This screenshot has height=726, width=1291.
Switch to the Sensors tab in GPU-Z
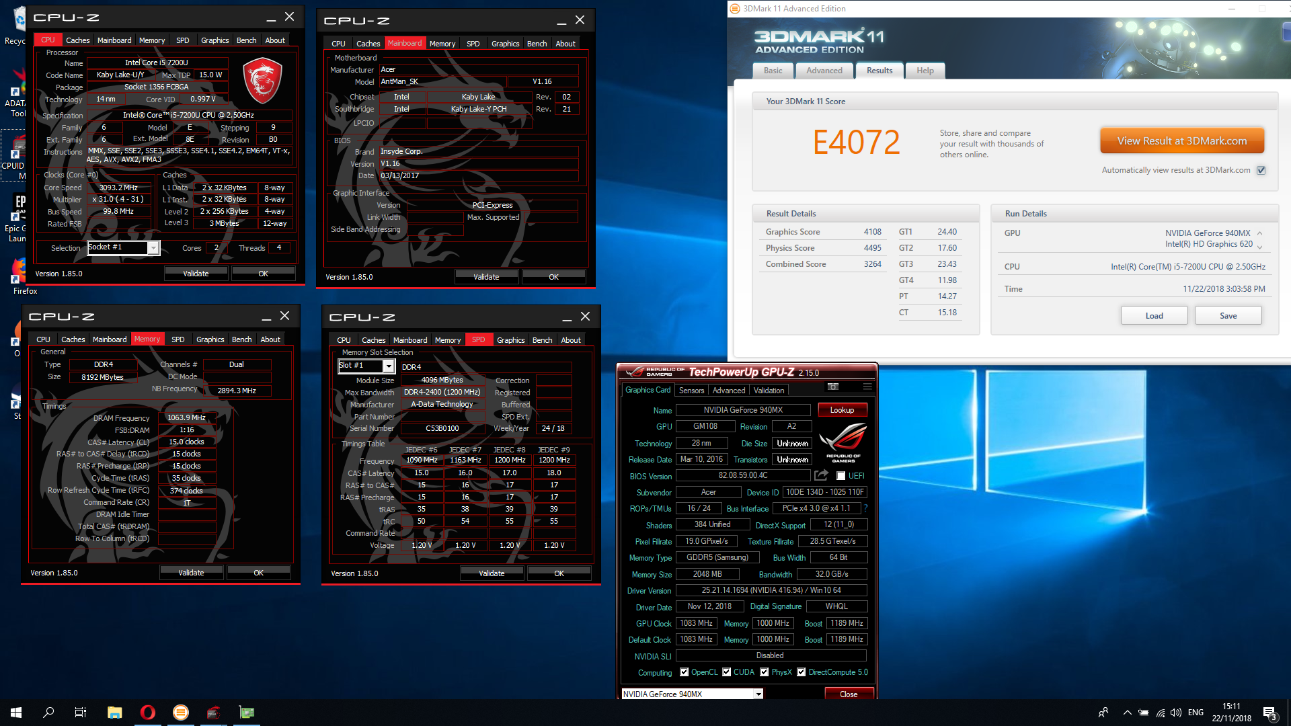[691, 391]
